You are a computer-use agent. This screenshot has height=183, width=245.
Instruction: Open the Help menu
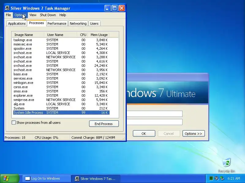(63, 15)
